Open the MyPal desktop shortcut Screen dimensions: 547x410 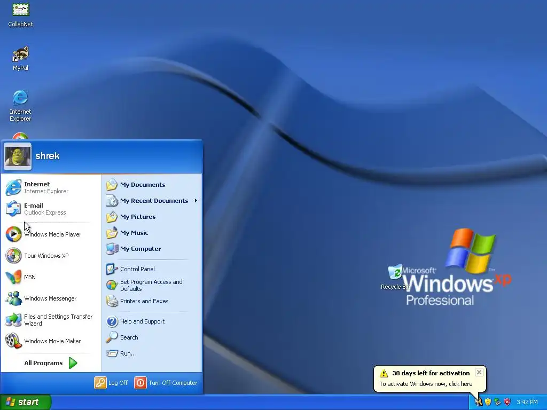21,58
